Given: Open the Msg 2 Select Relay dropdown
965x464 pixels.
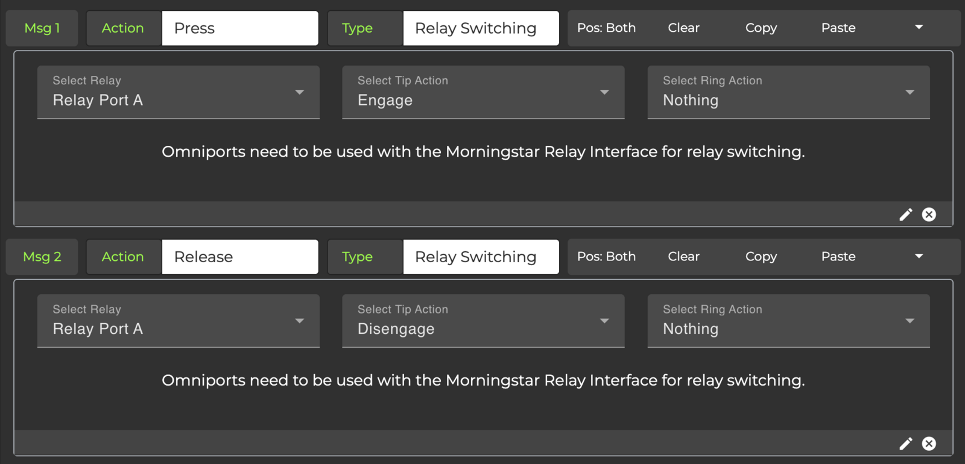Looking at the screenshot, I should (178, 321).
